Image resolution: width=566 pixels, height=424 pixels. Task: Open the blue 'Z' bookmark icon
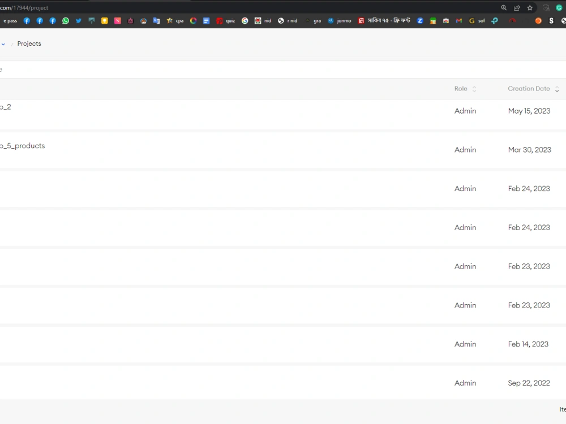pyautogui.click(x=420, y=20)
